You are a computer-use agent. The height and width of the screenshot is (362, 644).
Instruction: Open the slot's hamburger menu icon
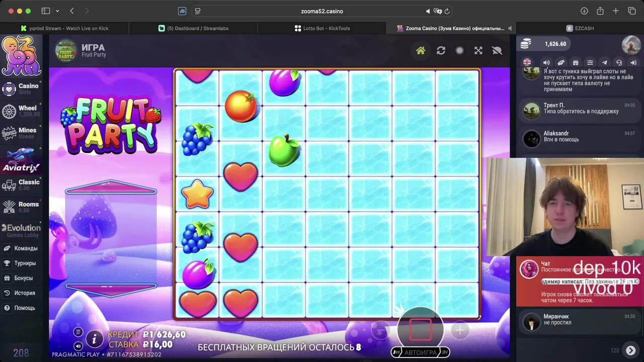pyautogui.click(x=78, y=332)
